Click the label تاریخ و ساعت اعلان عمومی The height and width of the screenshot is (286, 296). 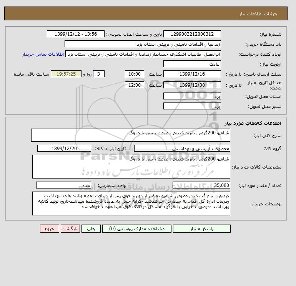pyautogui.click(x=134, y=34)
